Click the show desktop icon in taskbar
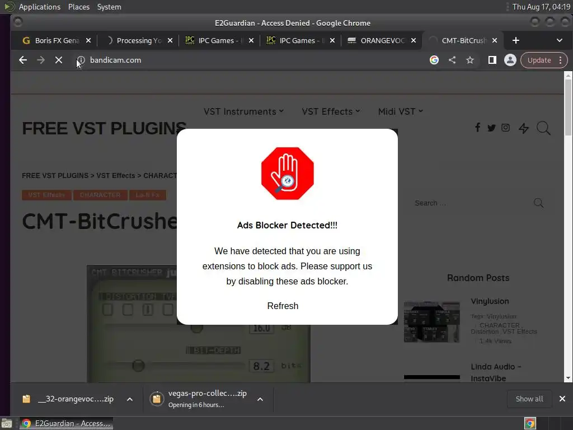The image size is (573, 430). coord(7,424)
